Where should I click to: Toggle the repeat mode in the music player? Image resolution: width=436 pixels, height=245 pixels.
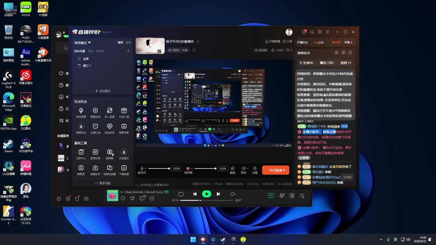pos(181,194)
